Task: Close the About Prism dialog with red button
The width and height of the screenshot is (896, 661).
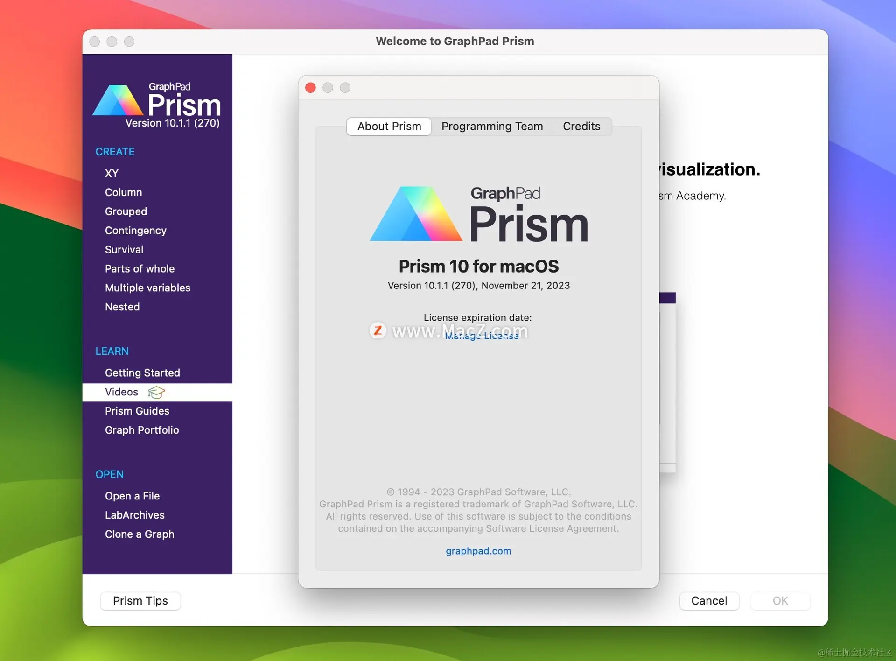Action: (x=310, y=88)
